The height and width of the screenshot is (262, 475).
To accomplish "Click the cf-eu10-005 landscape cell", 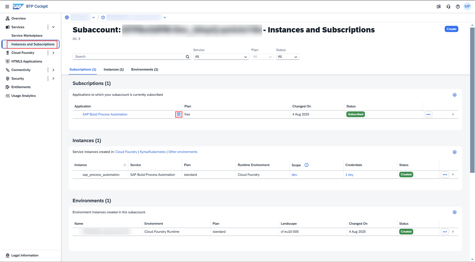I will [290, 232].
